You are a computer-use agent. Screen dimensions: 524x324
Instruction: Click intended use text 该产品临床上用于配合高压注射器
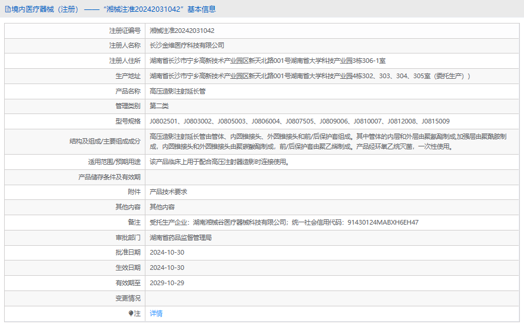219,162
